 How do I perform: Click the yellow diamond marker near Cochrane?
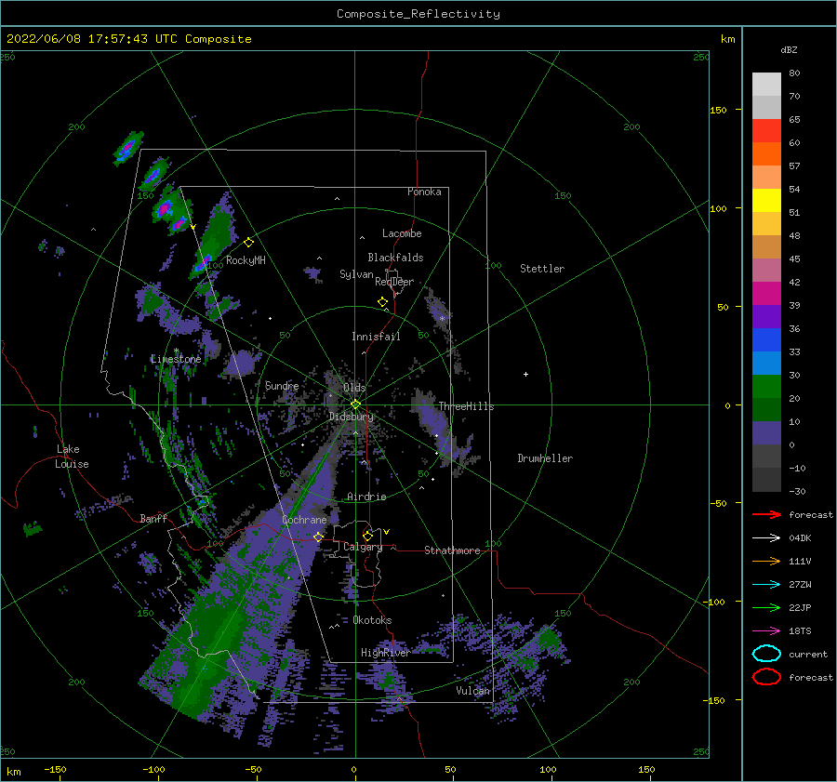[x=318, y=537]
